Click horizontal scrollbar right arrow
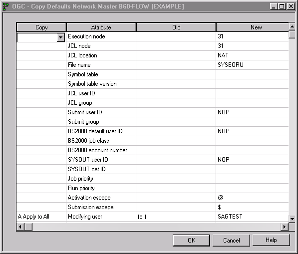The image size is (298, 254). point(285,227)
